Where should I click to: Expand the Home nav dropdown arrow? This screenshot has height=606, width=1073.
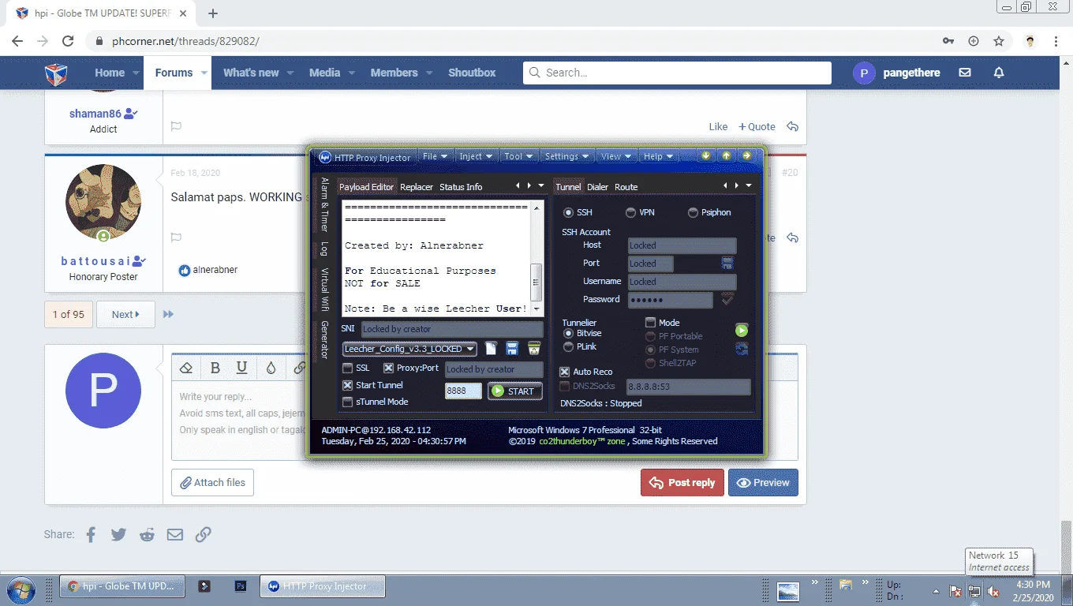(x=136, y=73)
